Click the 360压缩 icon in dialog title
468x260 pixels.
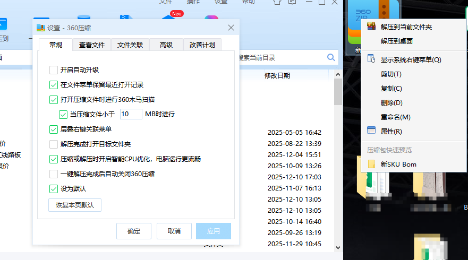coord(40,28)
